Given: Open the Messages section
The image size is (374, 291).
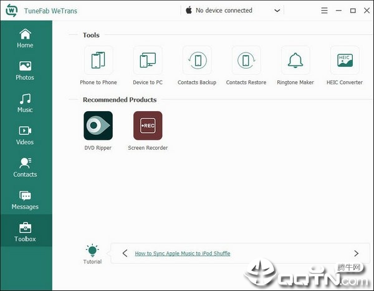Looking at the screenshot, I should coord(25,200).
